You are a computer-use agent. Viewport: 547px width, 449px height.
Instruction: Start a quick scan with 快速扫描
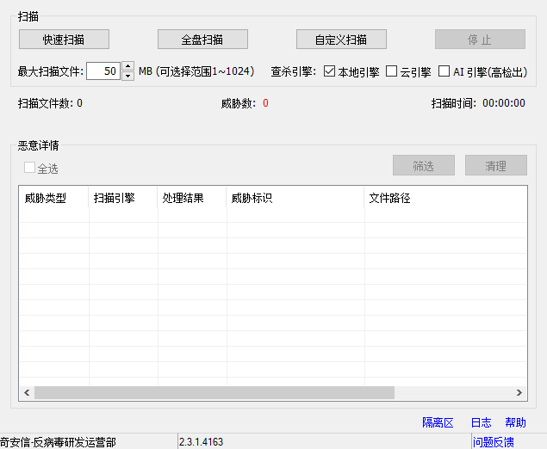coord(64,40)
